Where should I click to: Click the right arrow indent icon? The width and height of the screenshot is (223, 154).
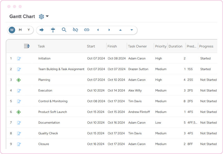click(42, 30)
